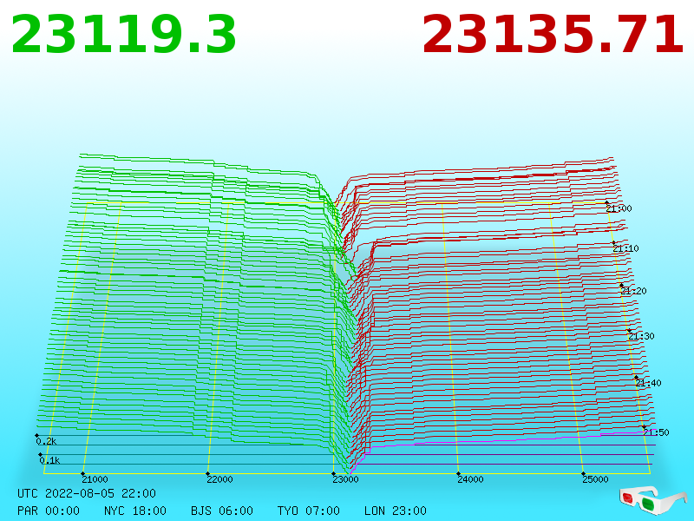Click the 24000 price axis label
The height and width of the screenshot is (521, 694).
[470, 479]
